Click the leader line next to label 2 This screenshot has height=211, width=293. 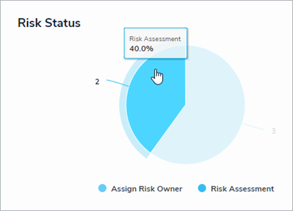(117, 83)
